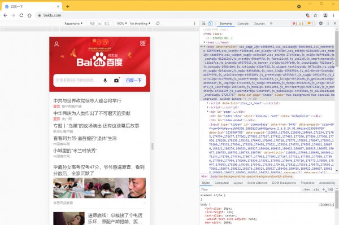Viewport: 339px width, 225px height.
Task: Toggle the :hov element state panel
Action: (306, 189)
